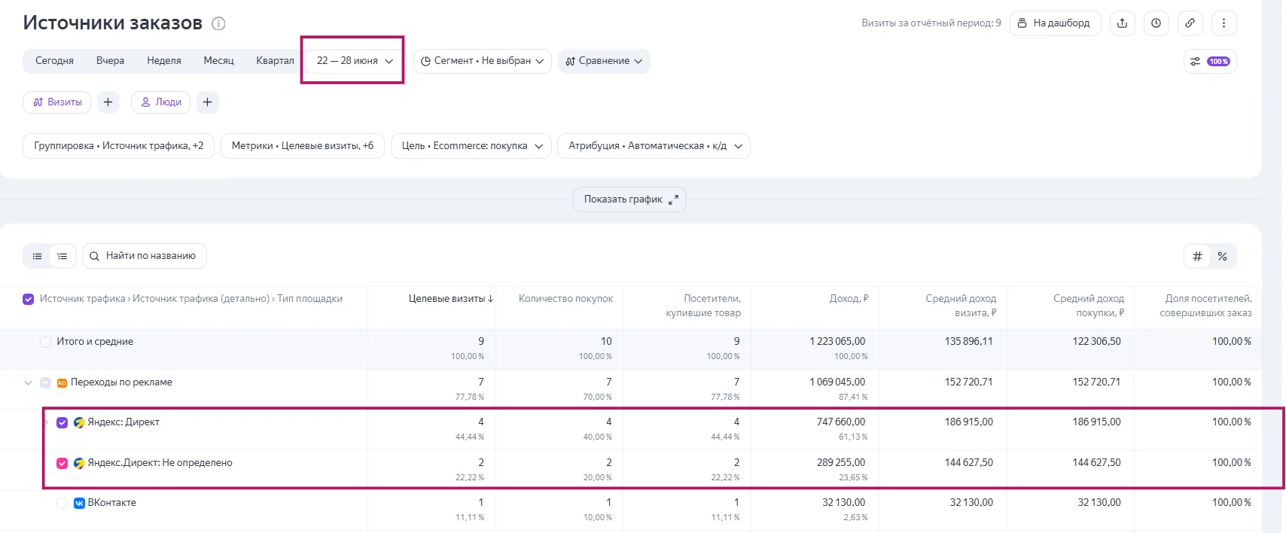
Task: Click the 289 255,00 revenue cell
Action: point(841,463)
